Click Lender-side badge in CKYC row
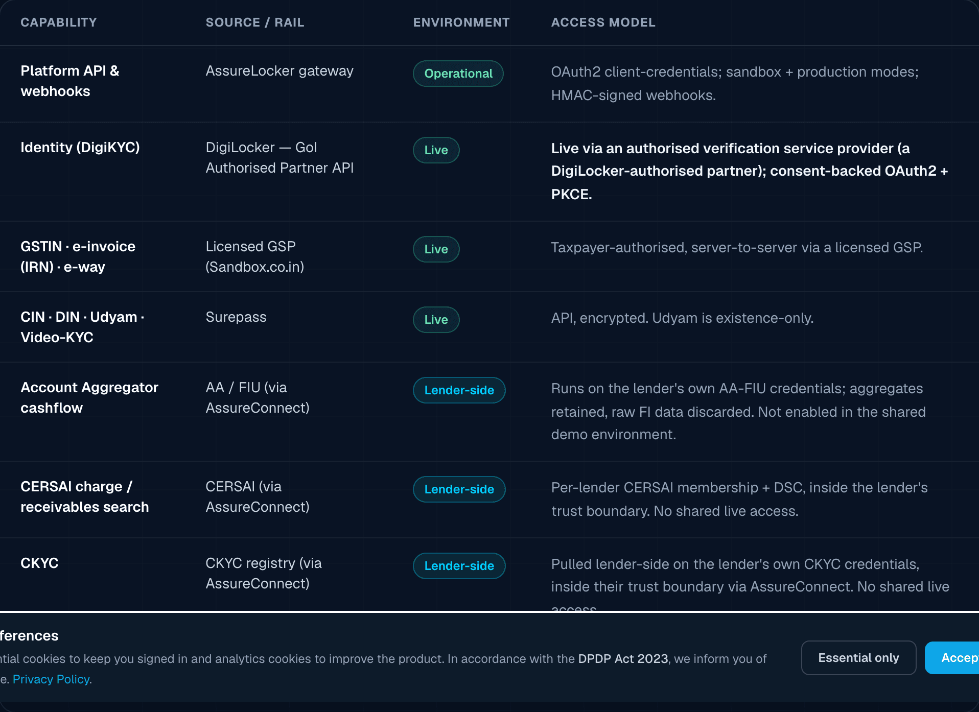The image size is (979, 712). coord(459,566)
